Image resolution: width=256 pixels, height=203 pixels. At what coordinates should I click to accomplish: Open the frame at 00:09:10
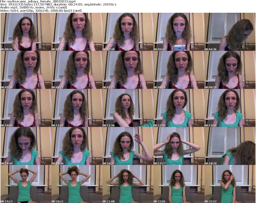coord(230,70)
